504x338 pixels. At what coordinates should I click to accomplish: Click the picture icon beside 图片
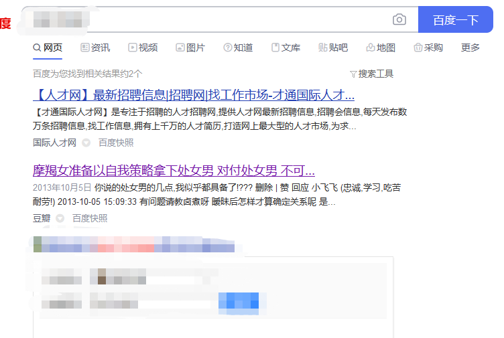[180, 48]
